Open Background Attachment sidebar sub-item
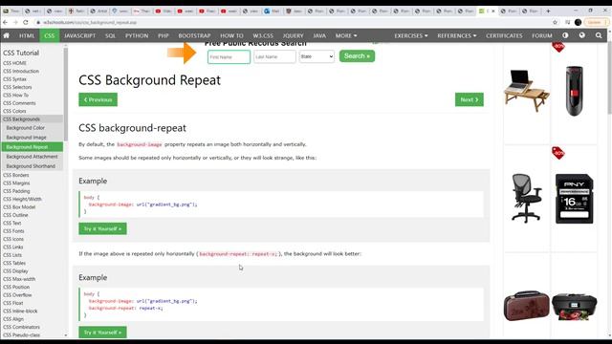 tap(32, 157)
